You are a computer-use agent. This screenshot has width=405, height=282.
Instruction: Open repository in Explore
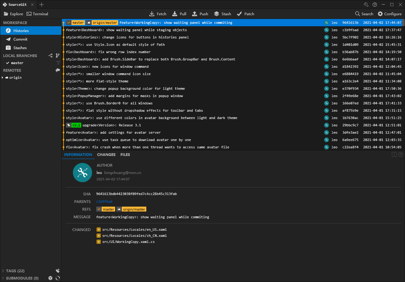[13, 14]
